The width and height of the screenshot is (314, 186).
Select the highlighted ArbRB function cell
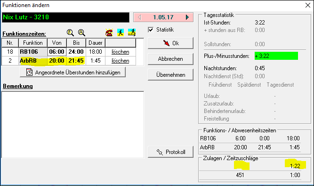(33, 61)
